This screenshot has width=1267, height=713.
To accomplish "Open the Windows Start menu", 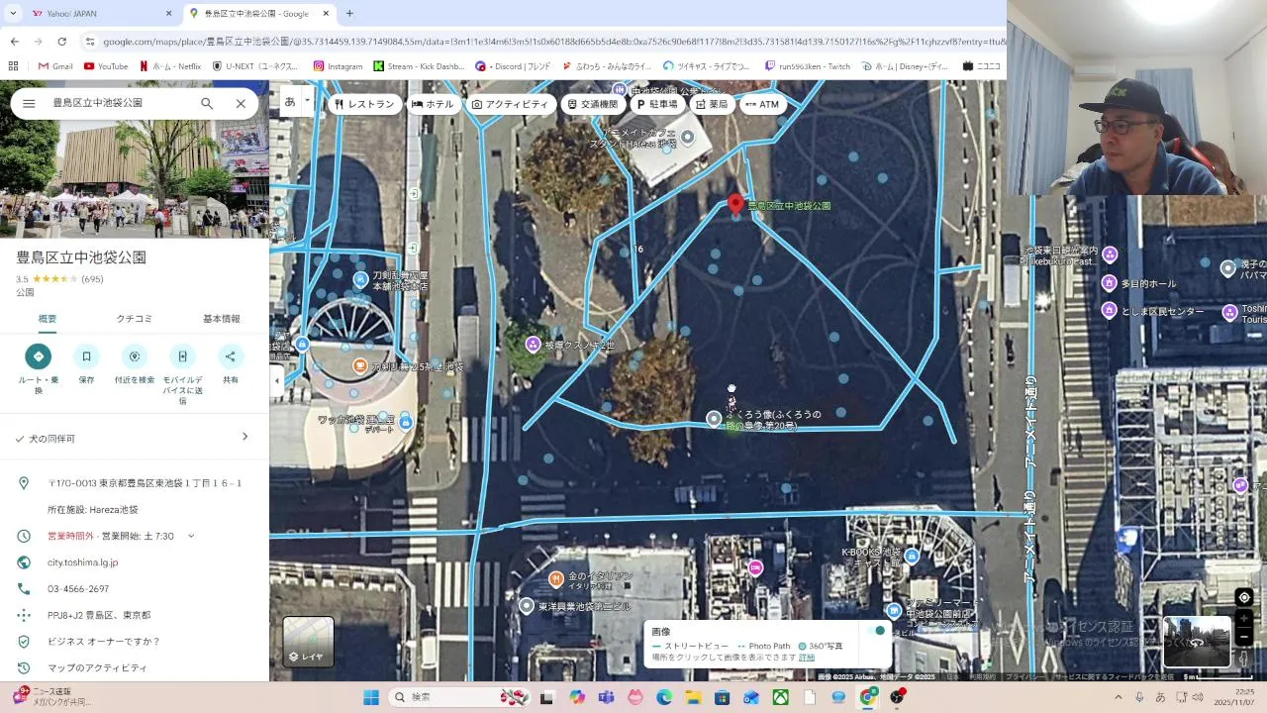I will (371, 697).
